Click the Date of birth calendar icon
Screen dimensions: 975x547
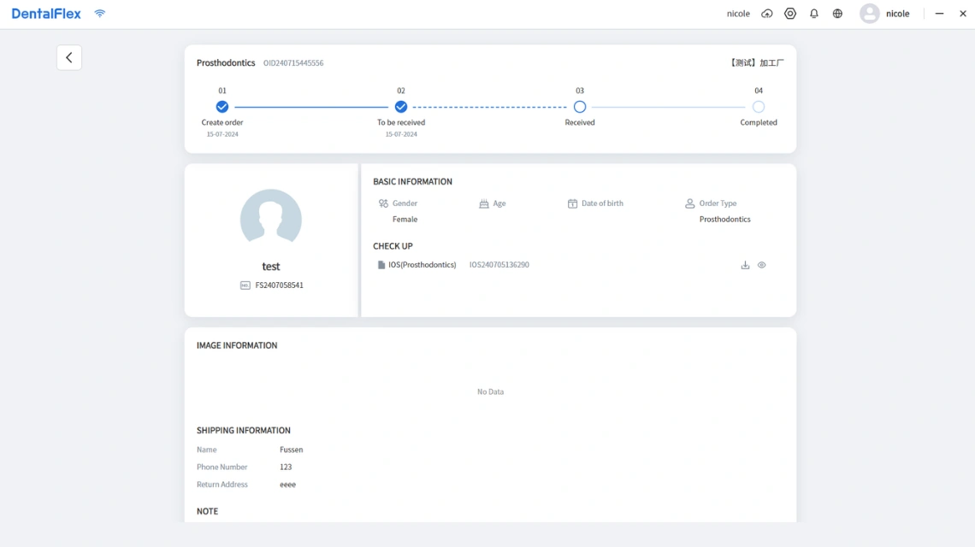(x=572, y=203)
